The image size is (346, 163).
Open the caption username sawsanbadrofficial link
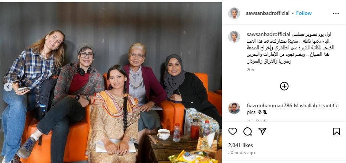[x=268, y=35]
